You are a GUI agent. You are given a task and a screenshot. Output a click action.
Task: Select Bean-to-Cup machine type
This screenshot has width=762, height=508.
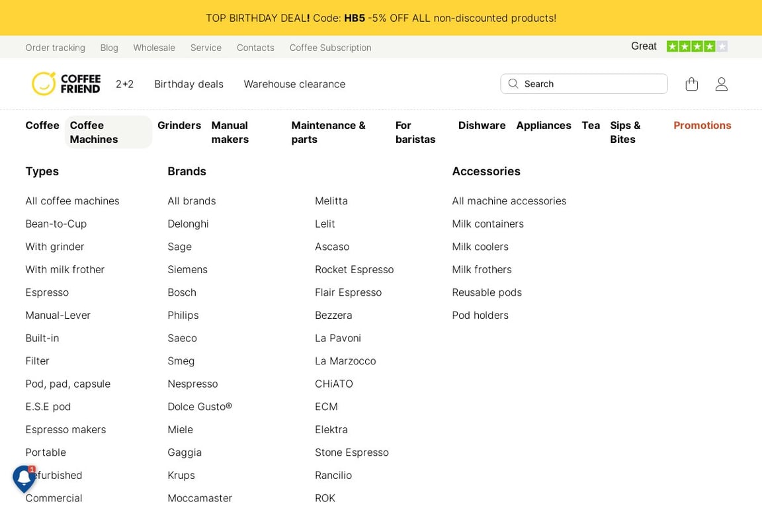56,224
